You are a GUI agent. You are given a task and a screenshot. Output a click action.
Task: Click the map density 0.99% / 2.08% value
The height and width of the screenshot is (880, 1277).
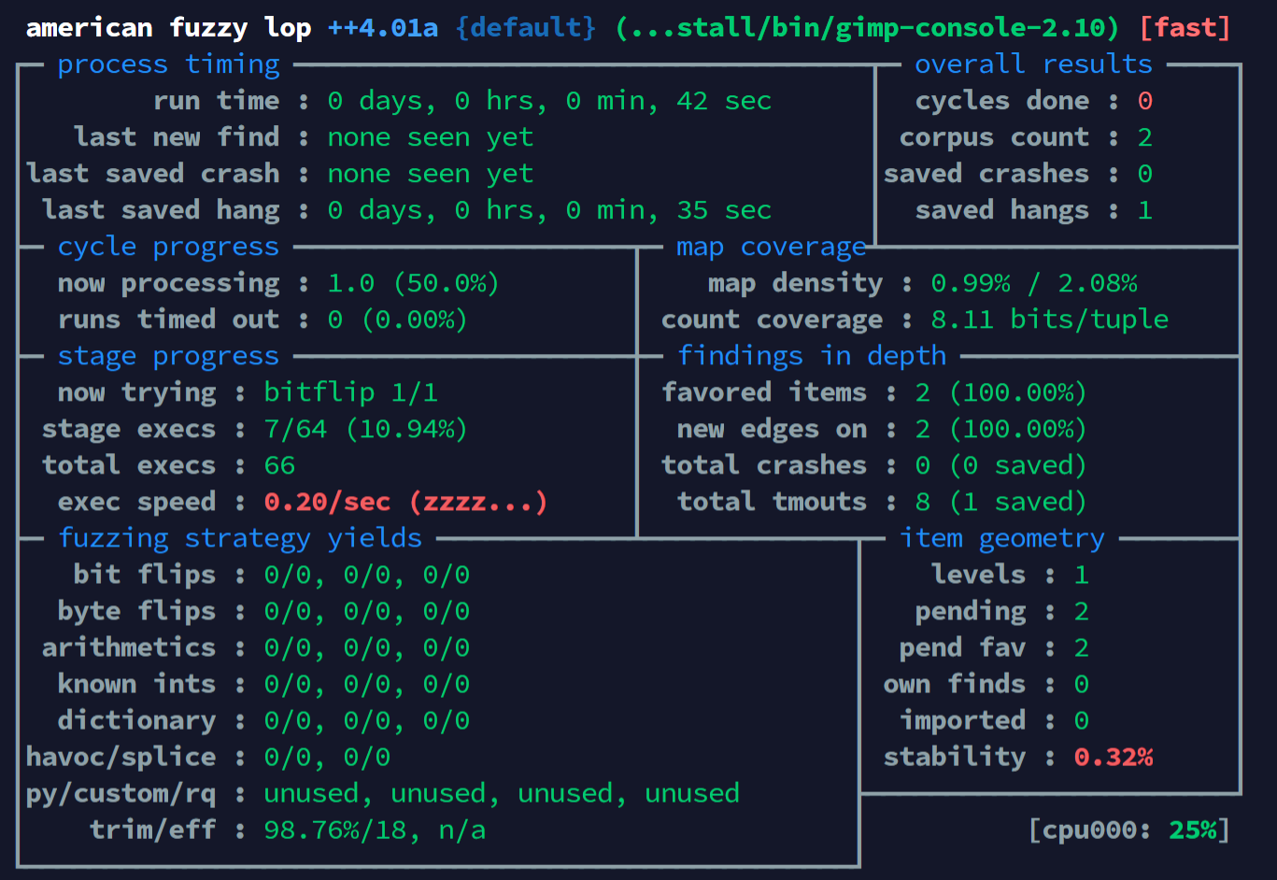pyautogui.click(x=1034, y=283)
